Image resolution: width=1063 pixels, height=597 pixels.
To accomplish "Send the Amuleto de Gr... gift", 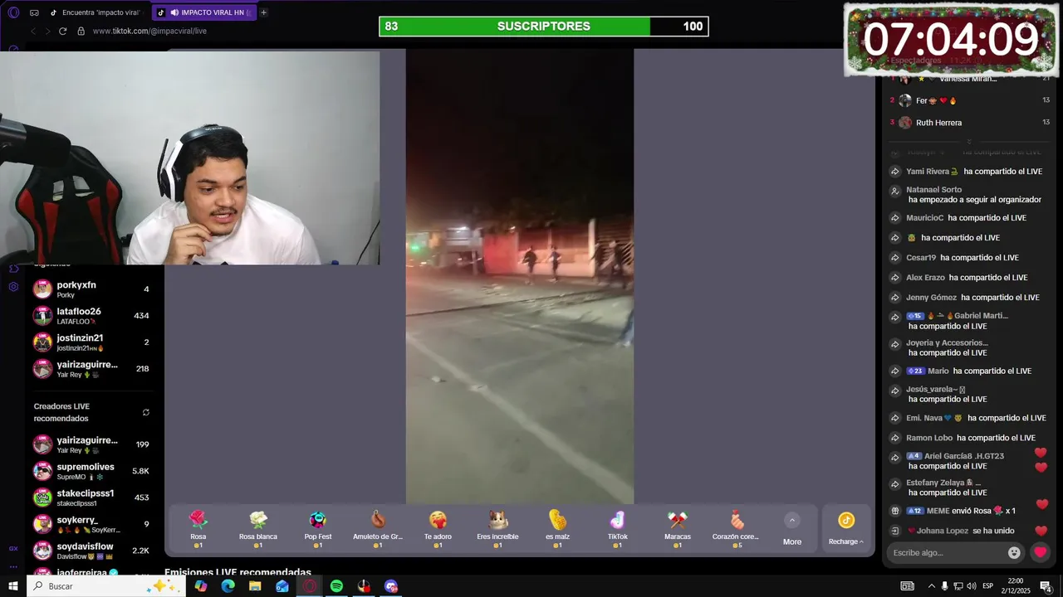I will (x=378, y=529).
